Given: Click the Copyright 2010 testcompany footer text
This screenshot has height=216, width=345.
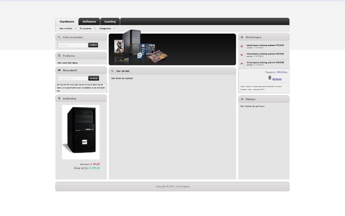Looking at the screenshot, I should pos(172,187).
